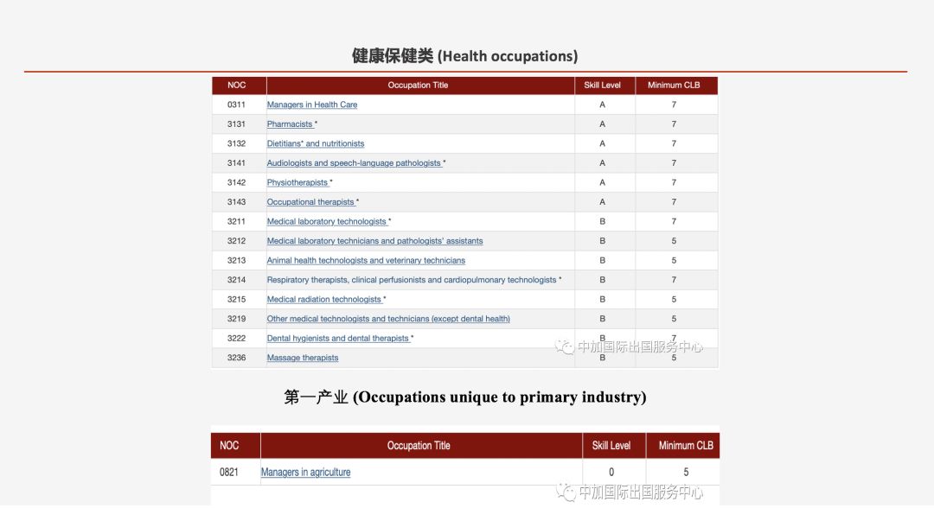Open the Managers in Health Care link
Image resolution: width=934 pixels, height=508 pixels.
pyautogui.click(x=311, y=105)
